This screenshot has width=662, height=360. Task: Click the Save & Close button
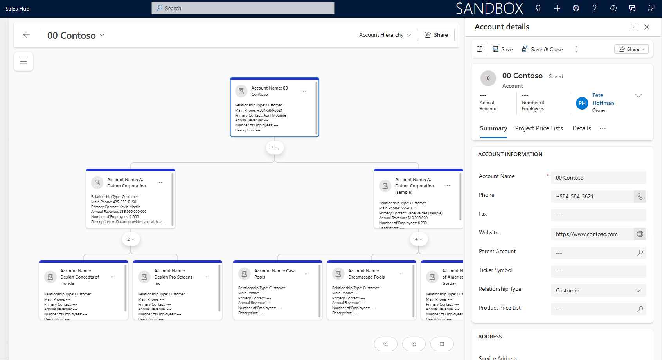542,49
